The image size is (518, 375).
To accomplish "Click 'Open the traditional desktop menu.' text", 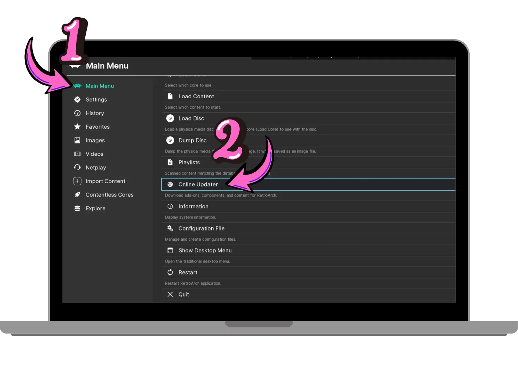I will [197, 261].
